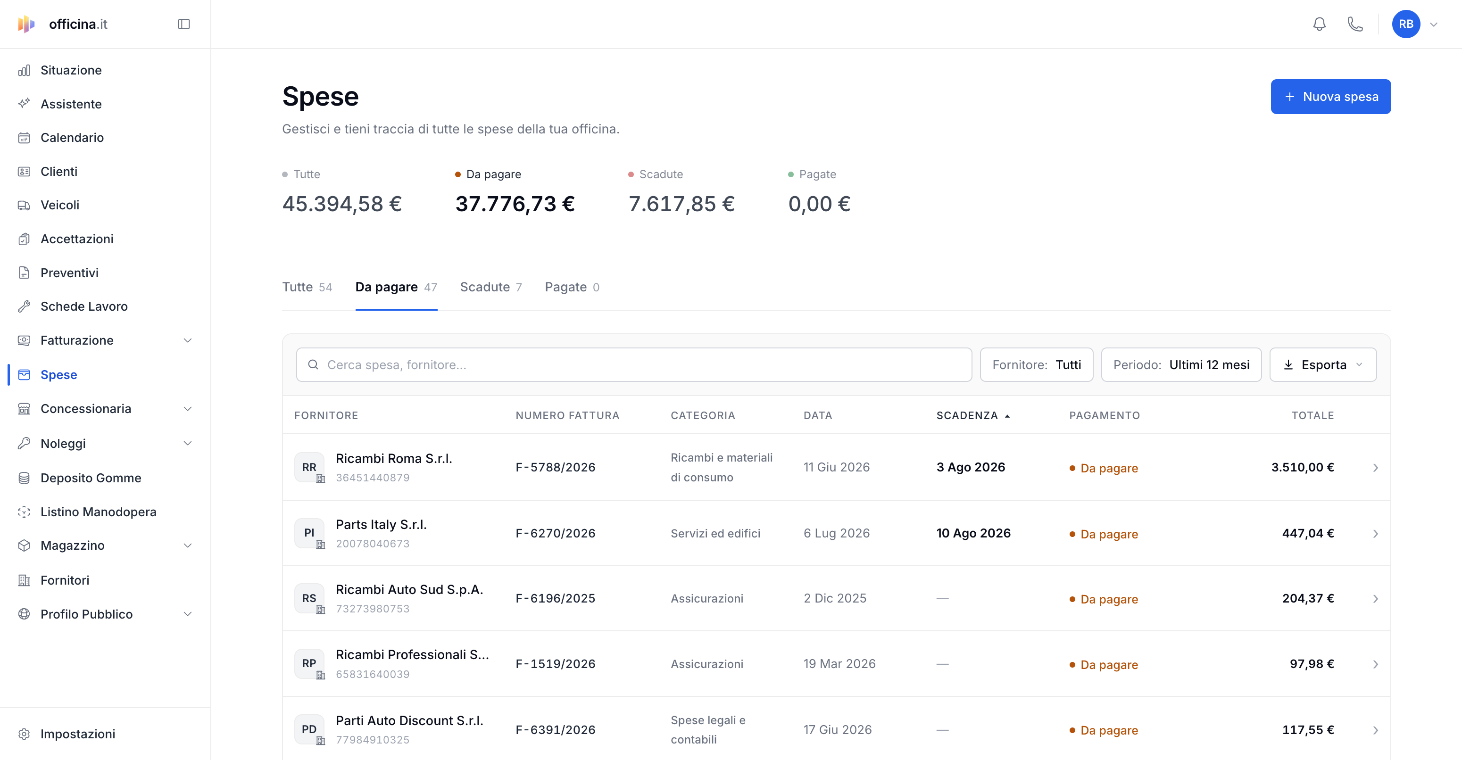Focus the Cerca spesa search field
This screenshot has width=1462, height=760.
[x=634, y=365]
